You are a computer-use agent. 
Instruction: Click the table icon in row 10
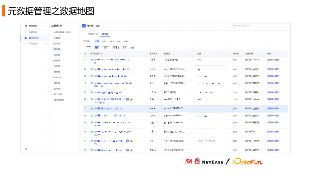coord(92,132)
